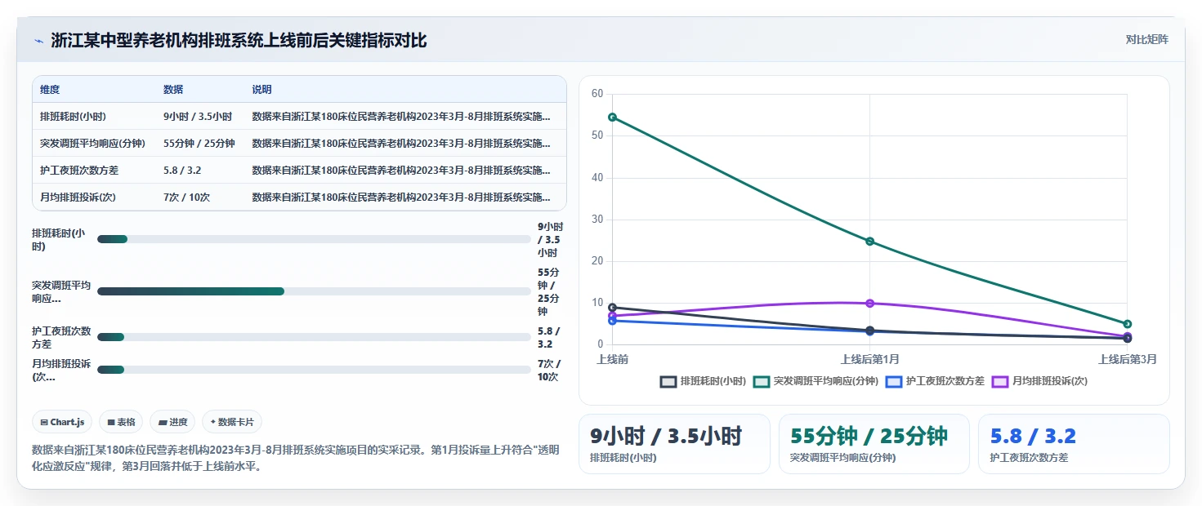
Task: Click the 对比矩阵 label in header
Action: (1146, 39)
